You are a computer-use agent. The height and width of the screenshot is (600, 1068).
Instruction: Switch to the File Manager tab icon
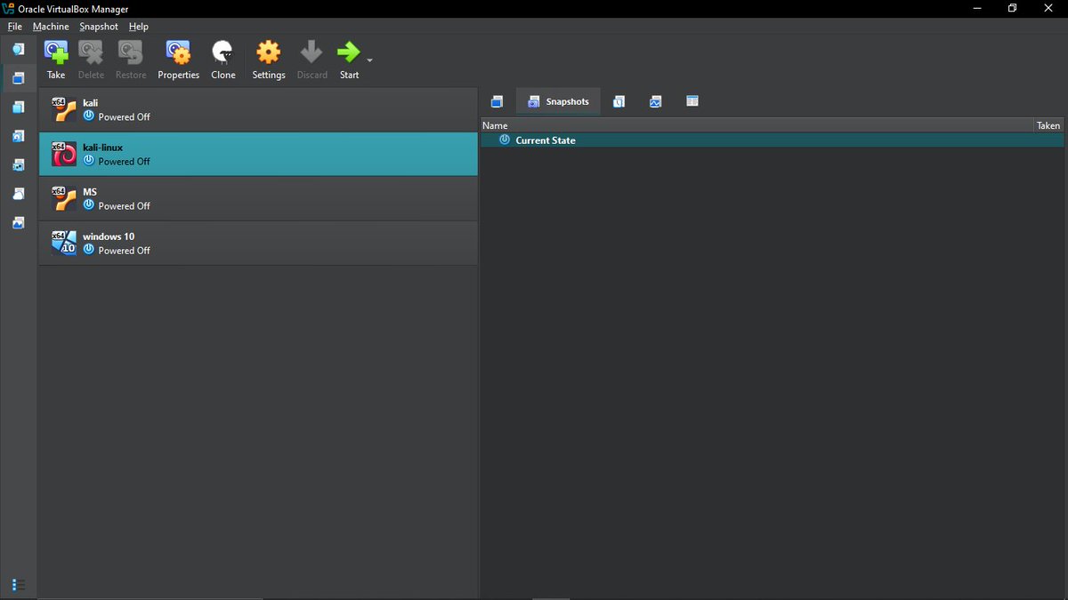[x=692, y=101]
